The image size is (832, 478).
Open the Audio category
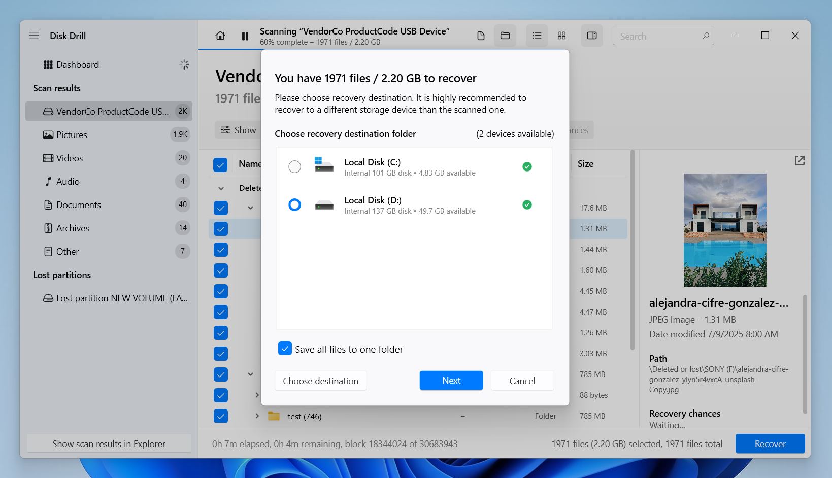[x=109, y=181]
